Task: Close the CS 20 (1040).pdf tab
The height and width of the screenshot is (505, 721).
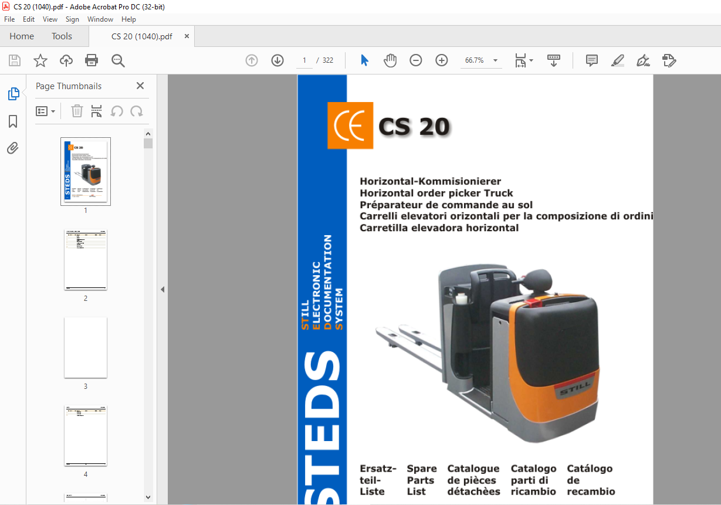Action: (187, 36)
